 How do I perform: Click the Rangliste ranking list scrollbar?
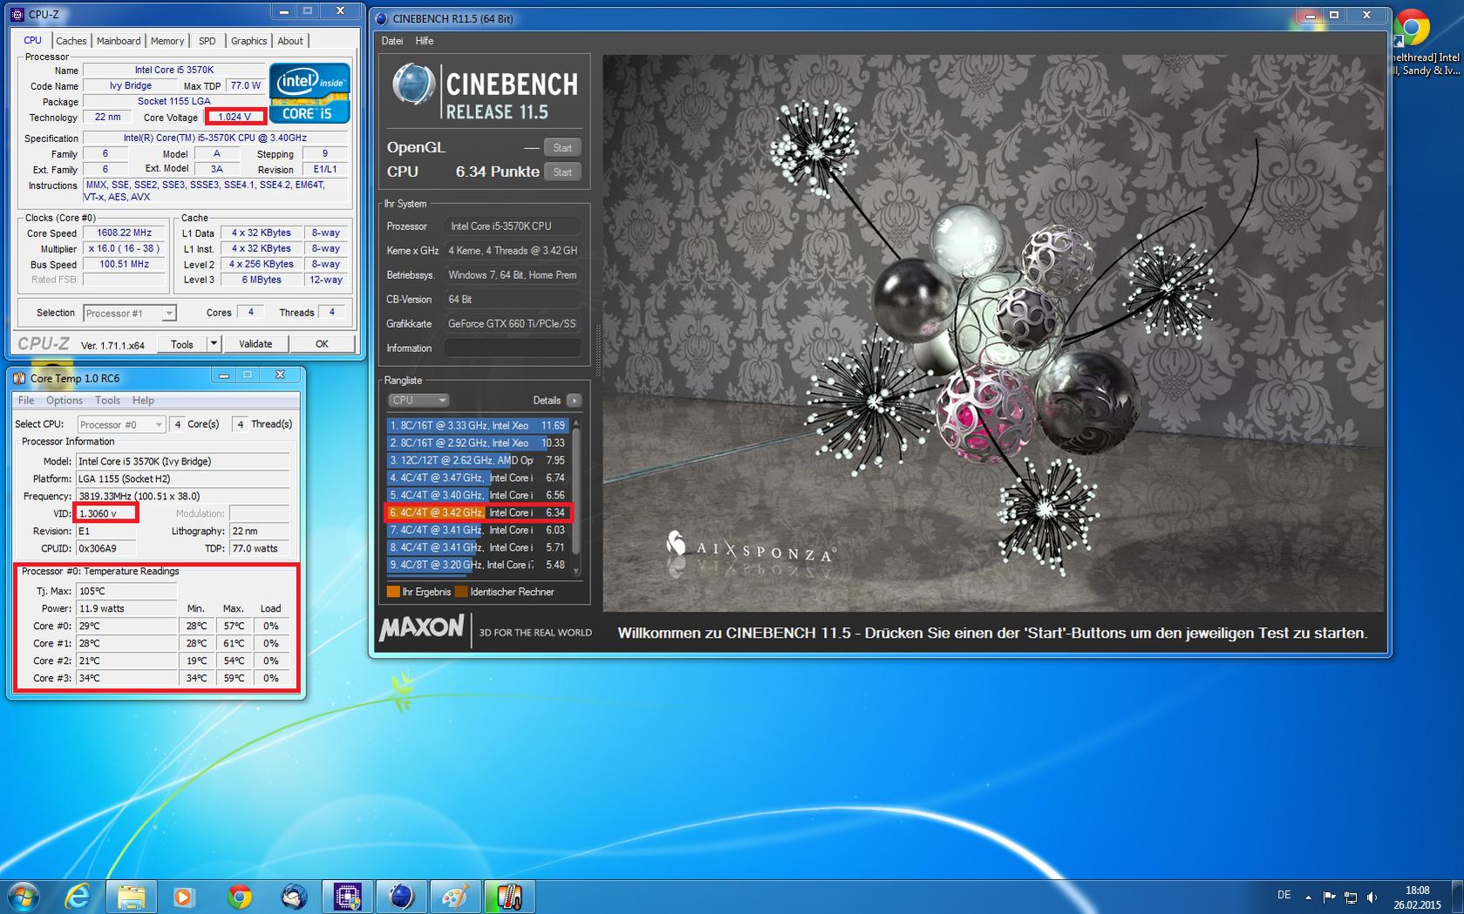click(x=575, y=497)
